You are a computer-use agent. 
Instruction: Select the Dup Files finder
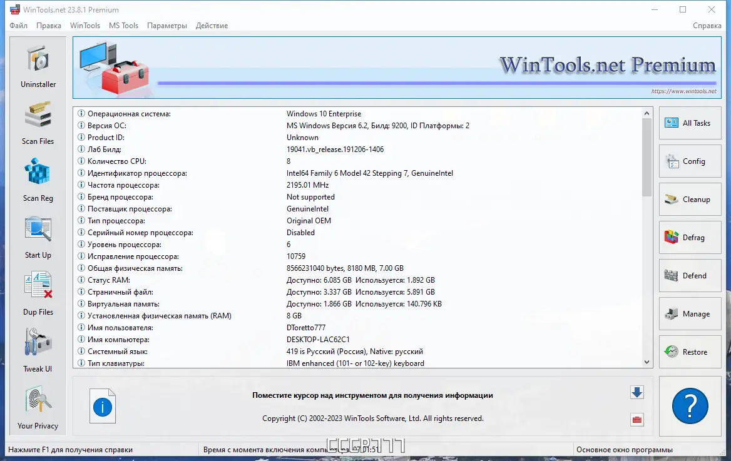point(38,293)
